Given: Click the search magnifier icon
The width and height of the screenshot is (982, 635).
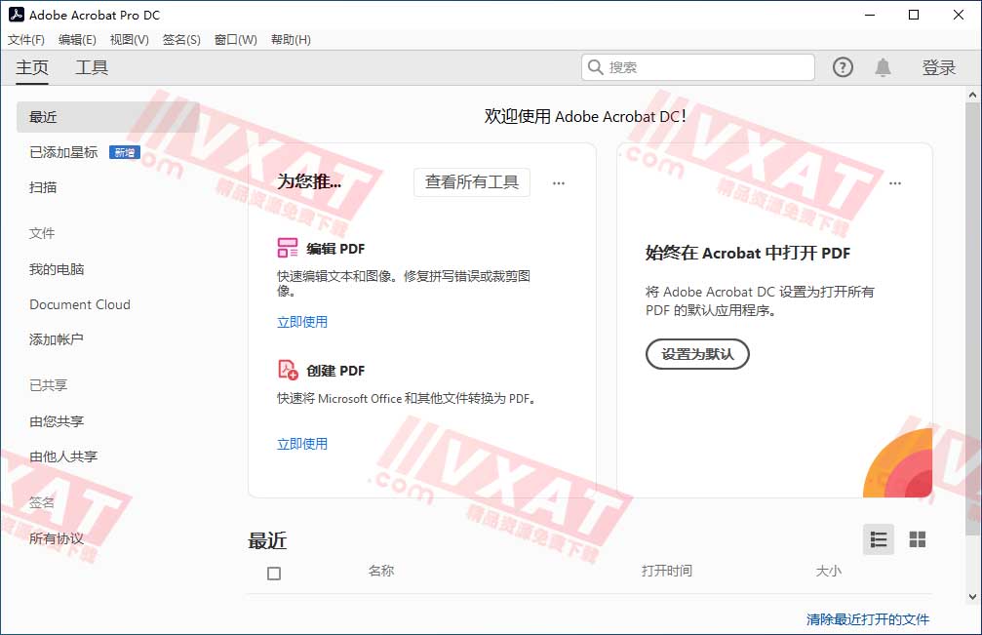Looking at the screenshot, I should [595, 66].
